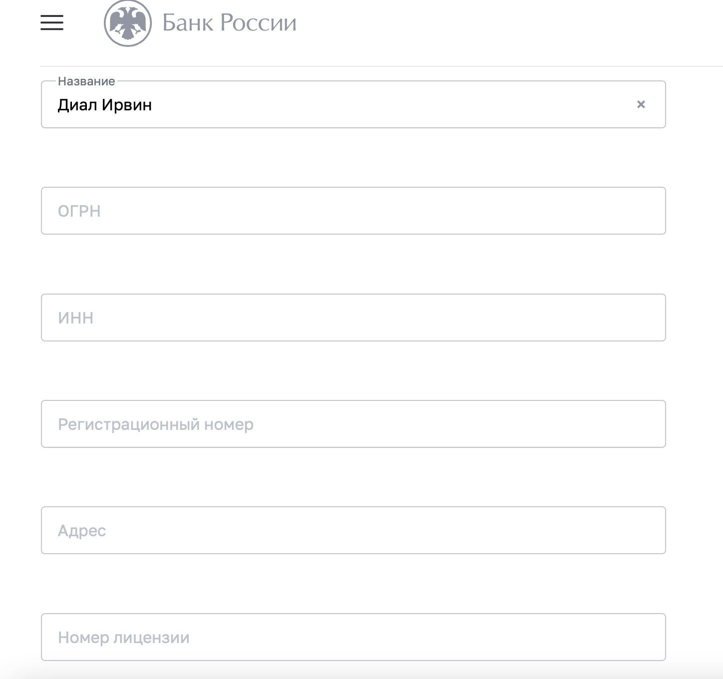The height and width of the screenshot is (679, 723).
Task: Place cursor after the text Диал Ирвин
Action: pyautogui.click(x=153, y=105)
